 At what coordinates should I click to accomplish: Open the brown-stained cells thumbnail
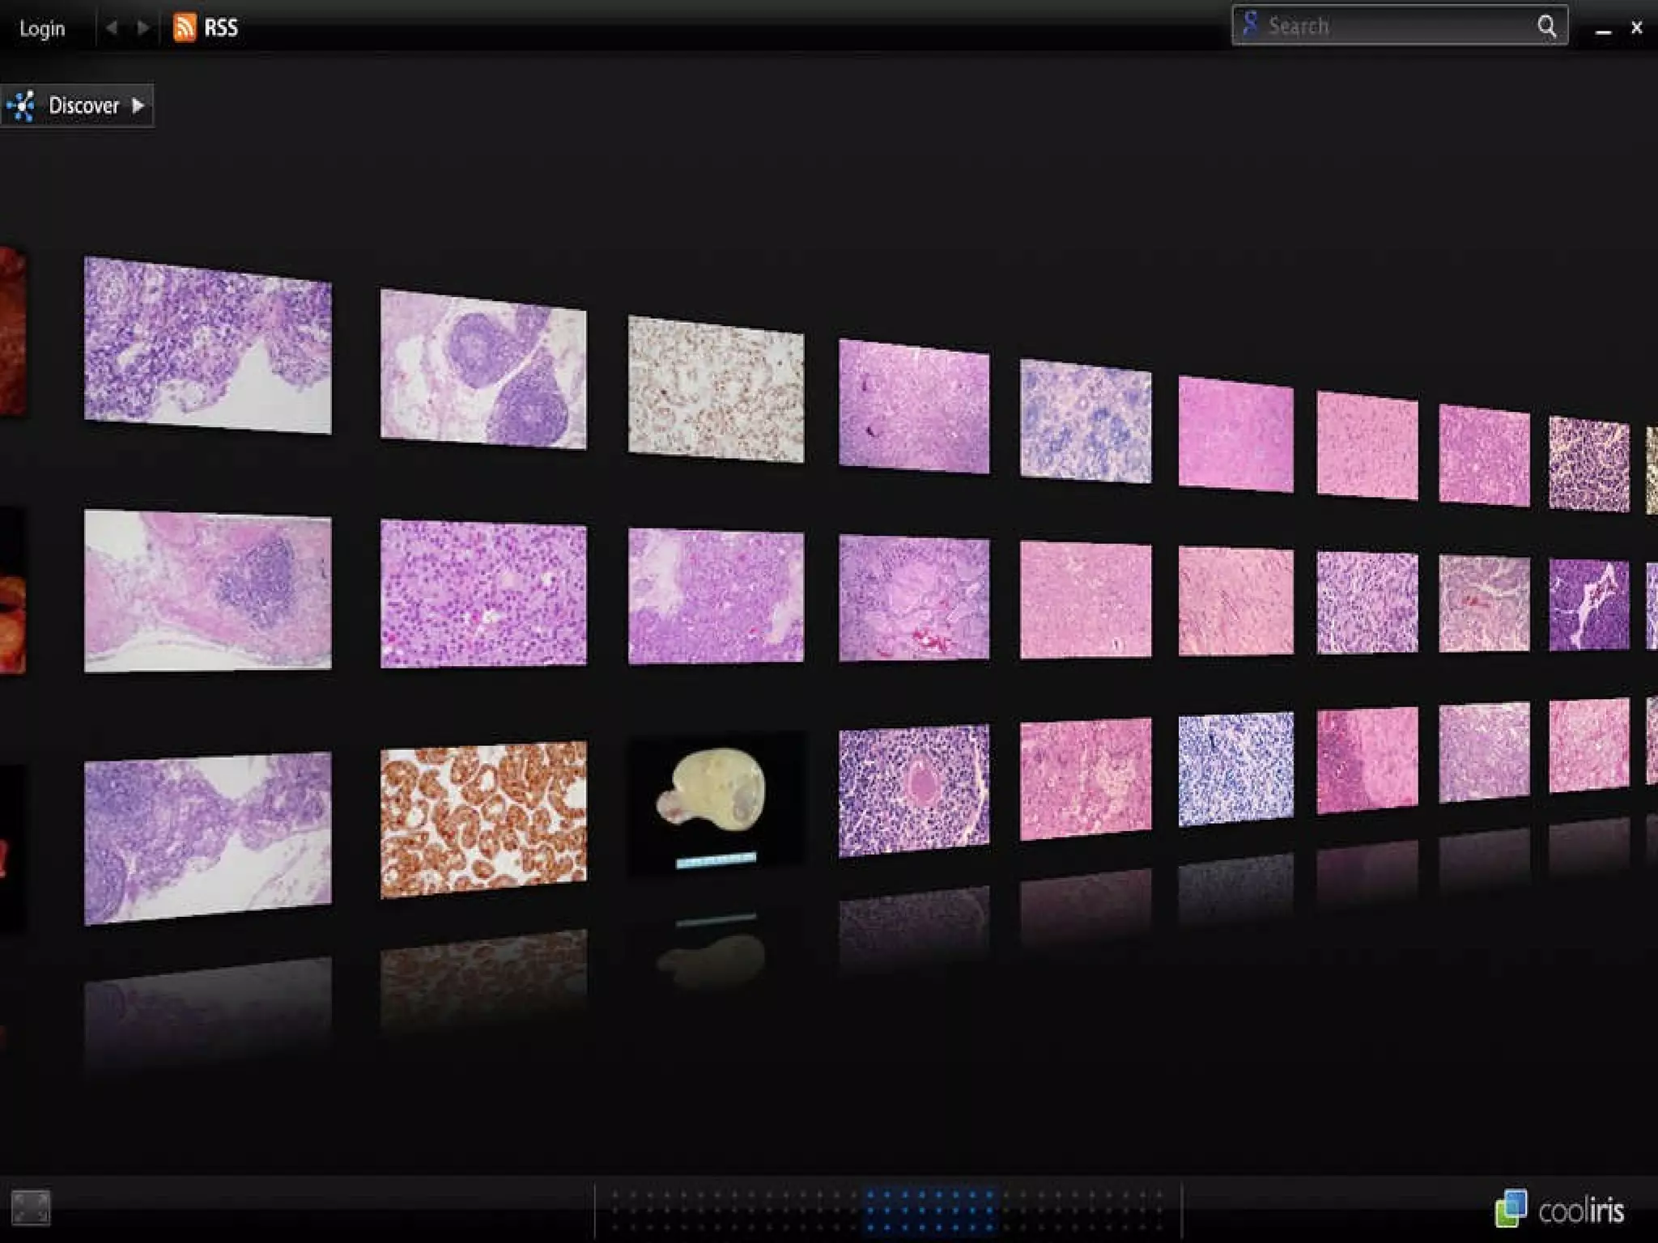click(x=483, y=819)
